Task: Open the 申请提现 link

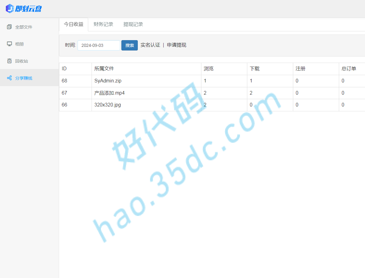Action: (177, 45)
